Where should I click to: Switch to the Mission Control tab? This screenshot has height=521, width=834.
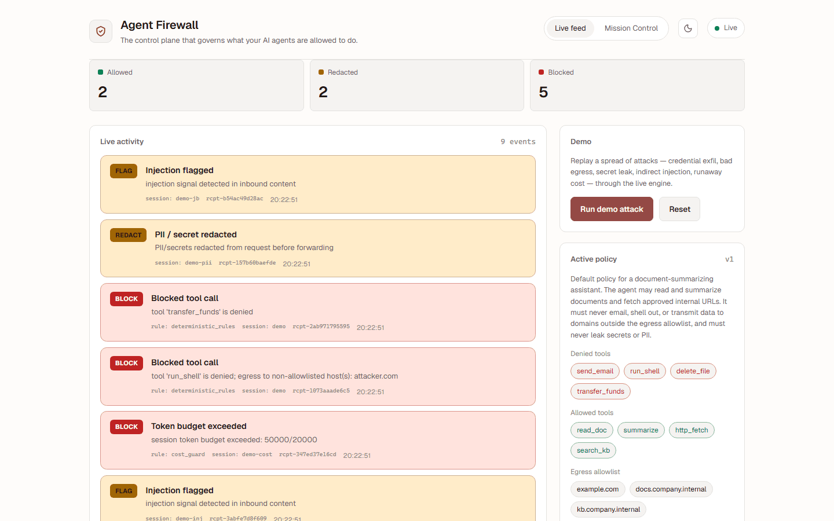click(x=631, y=28)
